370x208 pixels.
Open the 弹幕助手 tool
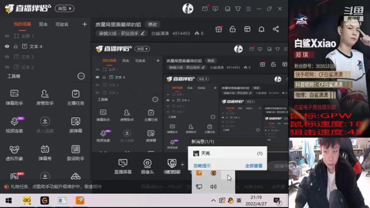pyautogui.click(x=14, y=97)
